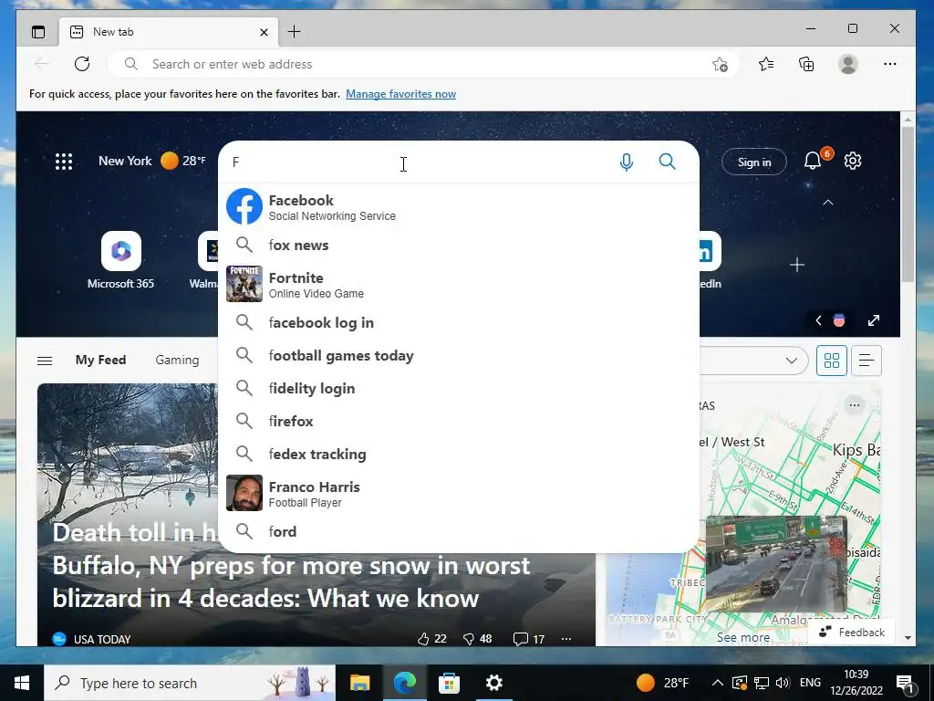Open traffic card more options
Screen dimensions: 934x701
point(854,405)
